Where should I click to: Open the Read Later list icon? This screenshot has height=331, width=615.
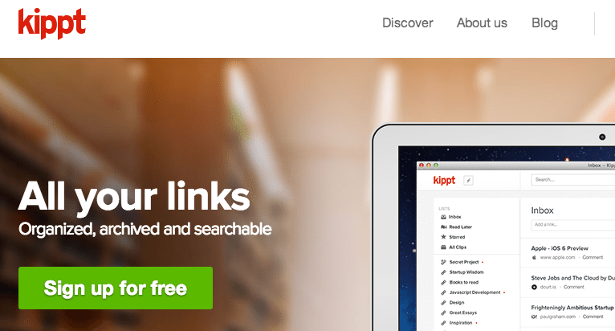[x=444, y=227]
